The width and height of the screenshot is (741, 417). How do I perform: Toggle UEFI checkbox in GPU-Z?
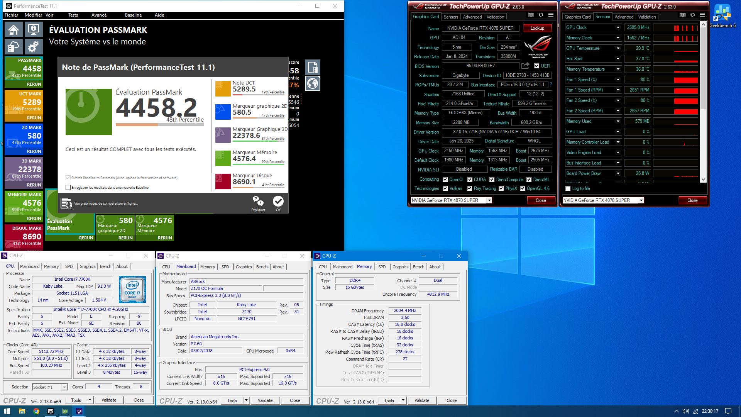point(536,66)
